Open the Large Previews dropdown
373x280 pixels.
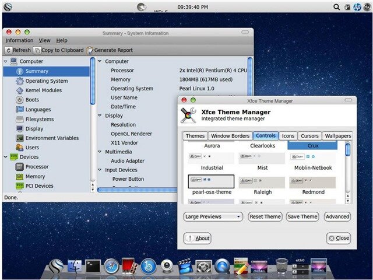click(x=213, y=216)
